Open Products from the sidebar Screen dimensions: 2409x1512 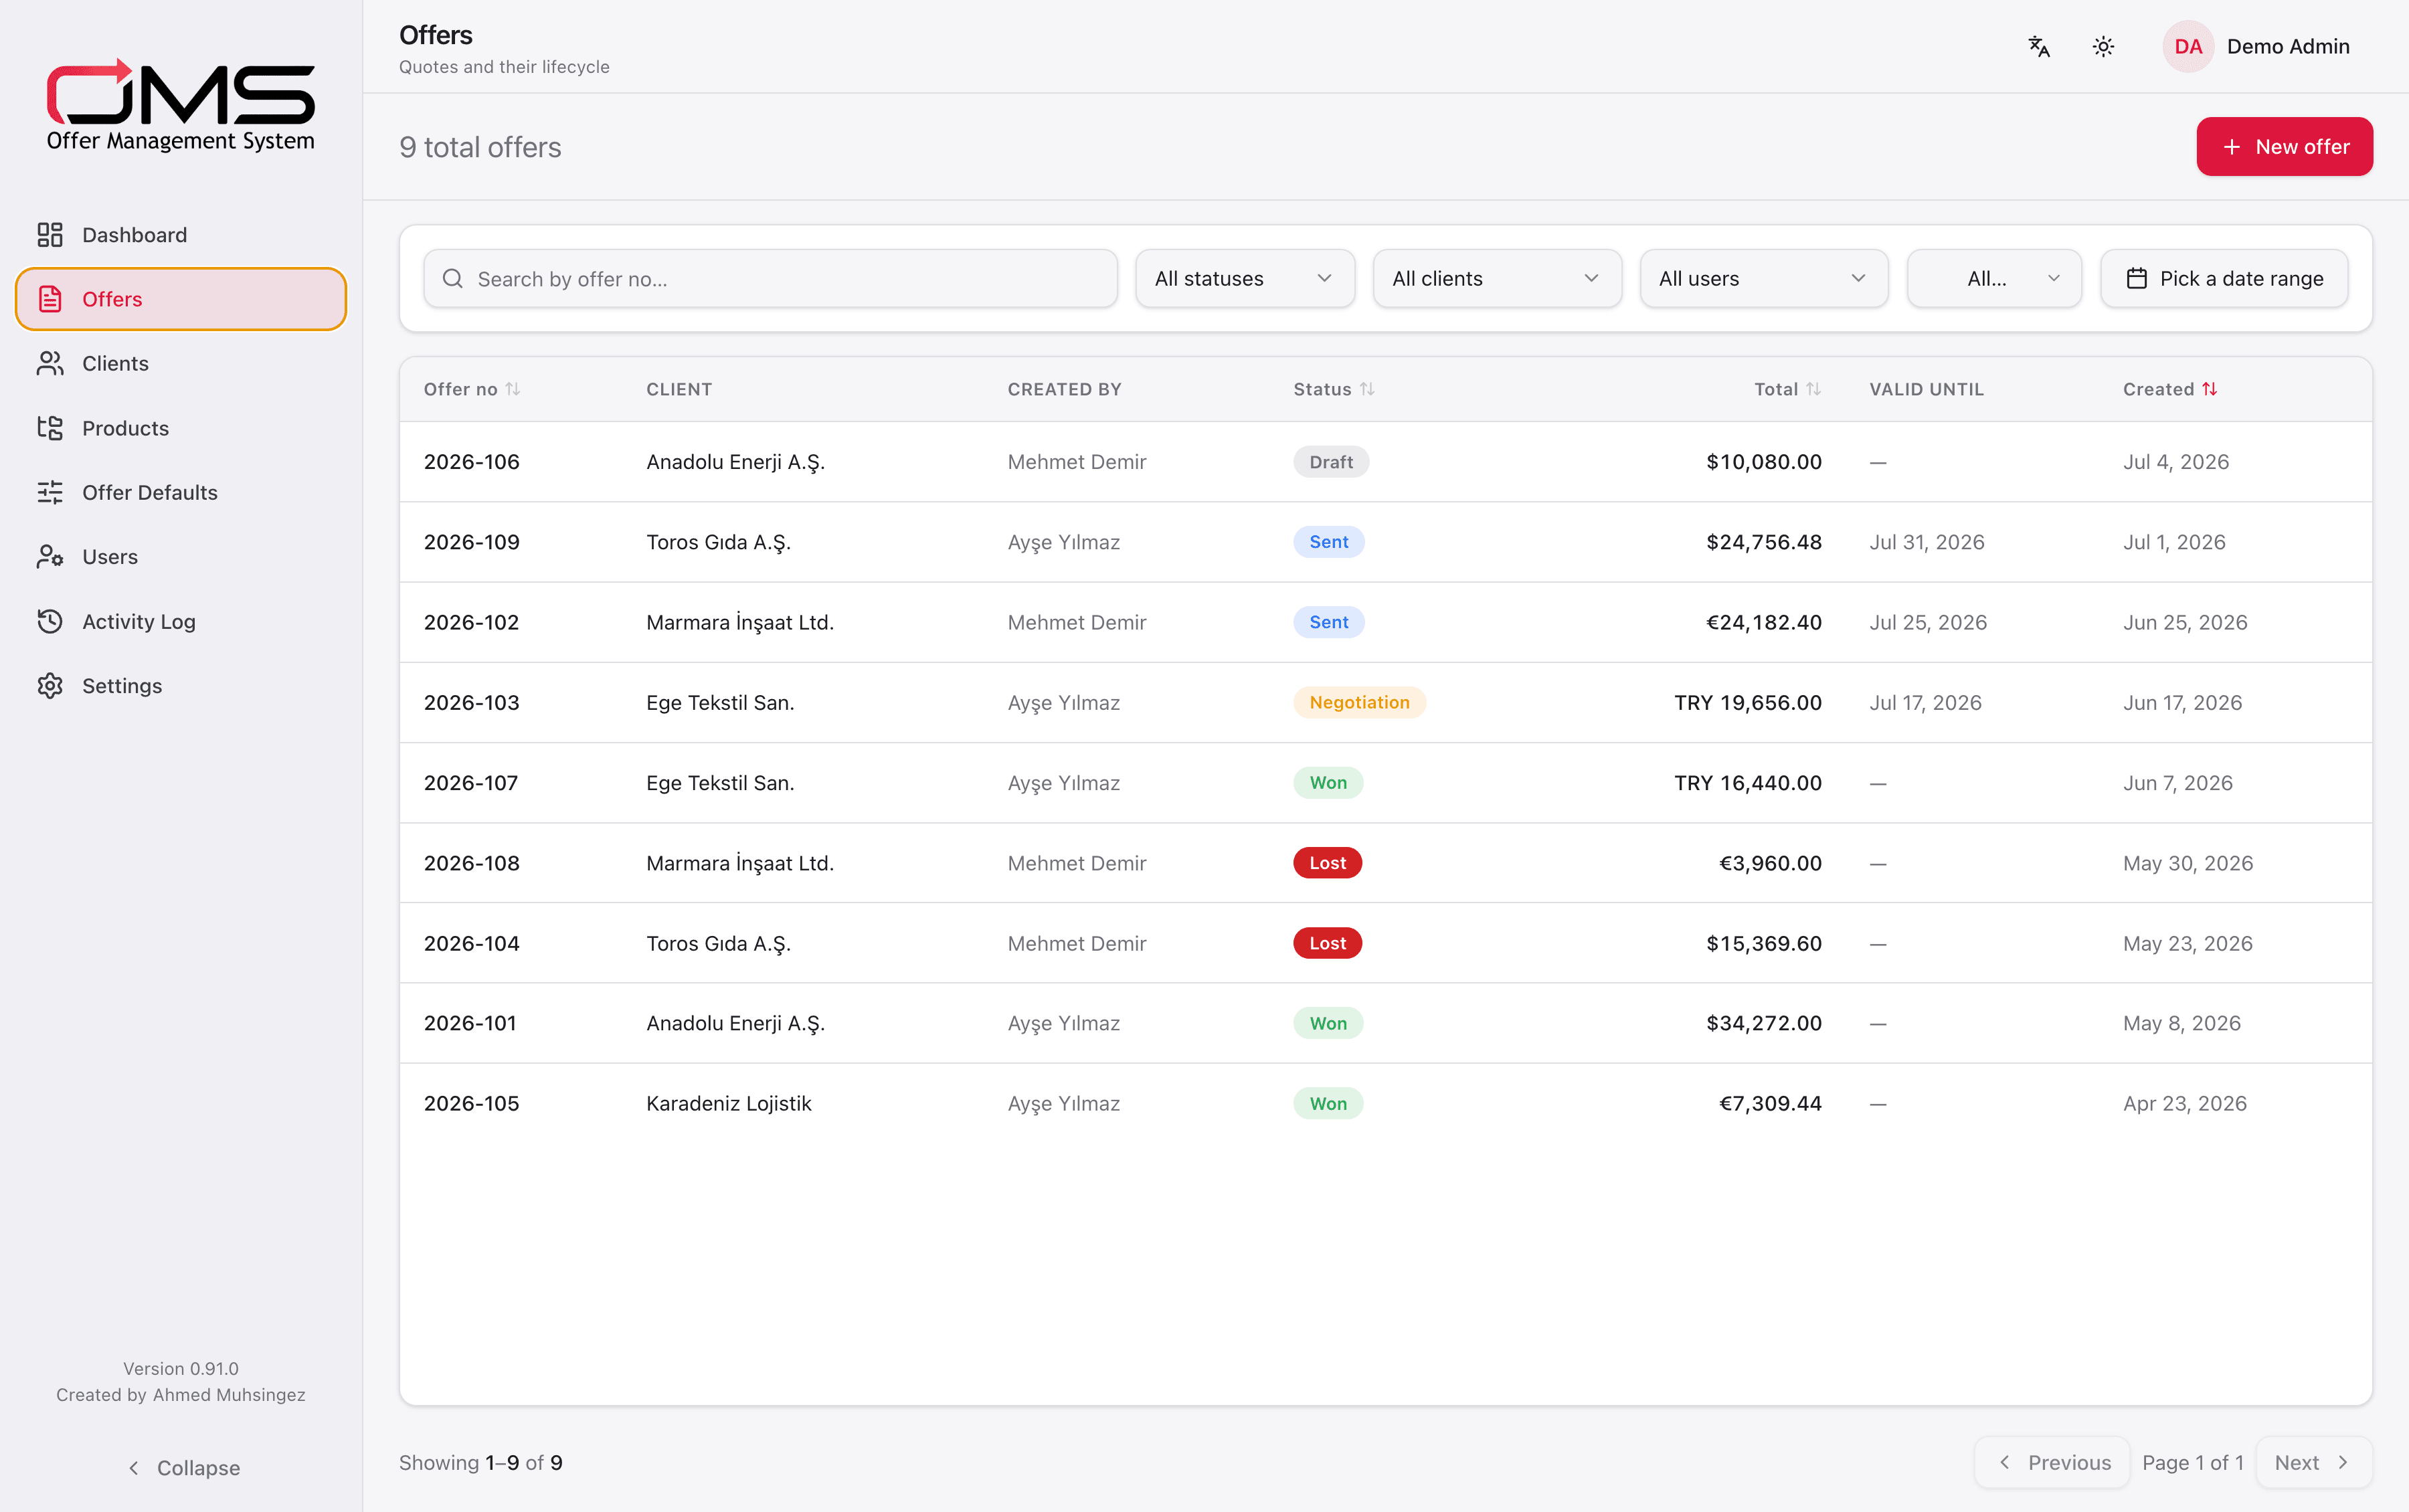coord(181,428)
